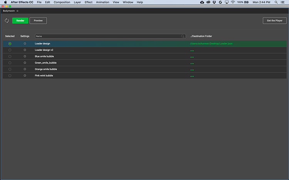Screen dimensions: 289x180
Task: Open the File menu
Action: pos(39,2)
